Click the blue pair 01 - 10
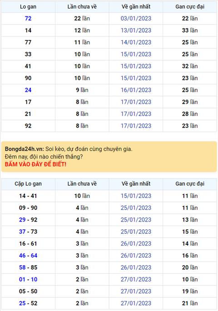The image size is (218, 311). pos(28,279)
